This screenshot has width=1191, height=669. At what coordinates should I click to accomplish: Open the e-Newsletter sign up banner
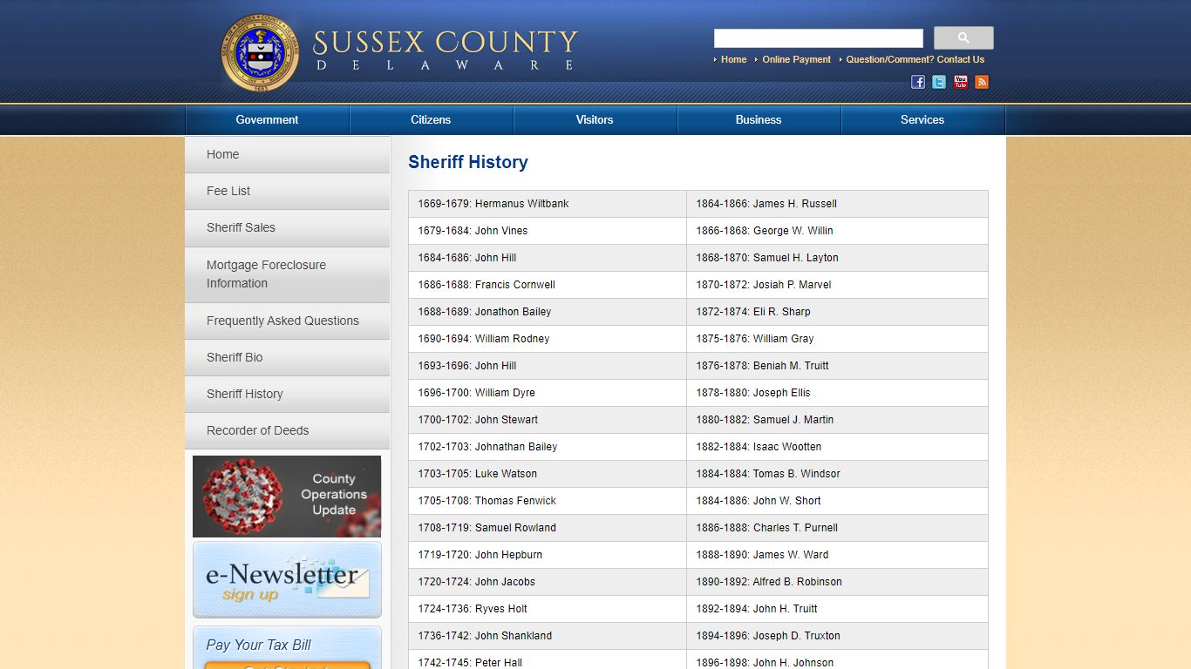coord(287,579)
